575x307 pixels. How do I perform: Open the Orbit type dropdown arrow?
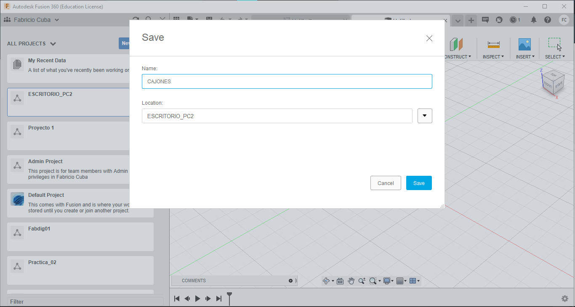click(x=333, y=281)
